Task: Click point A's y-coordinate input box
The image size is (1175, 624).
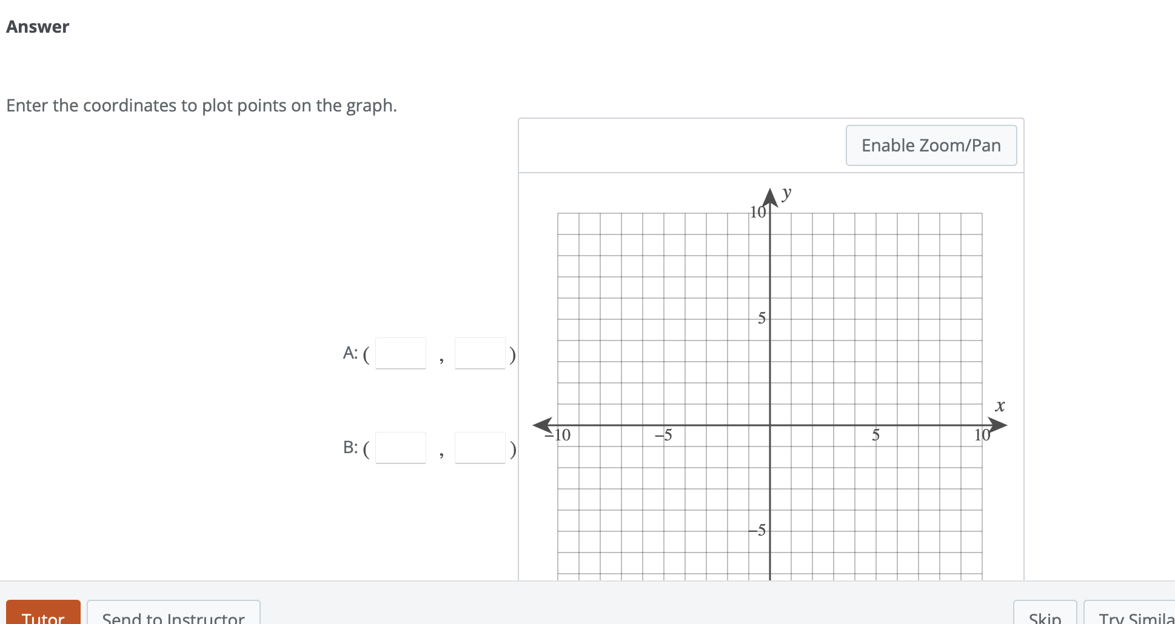Action: [x=480, y=353]
